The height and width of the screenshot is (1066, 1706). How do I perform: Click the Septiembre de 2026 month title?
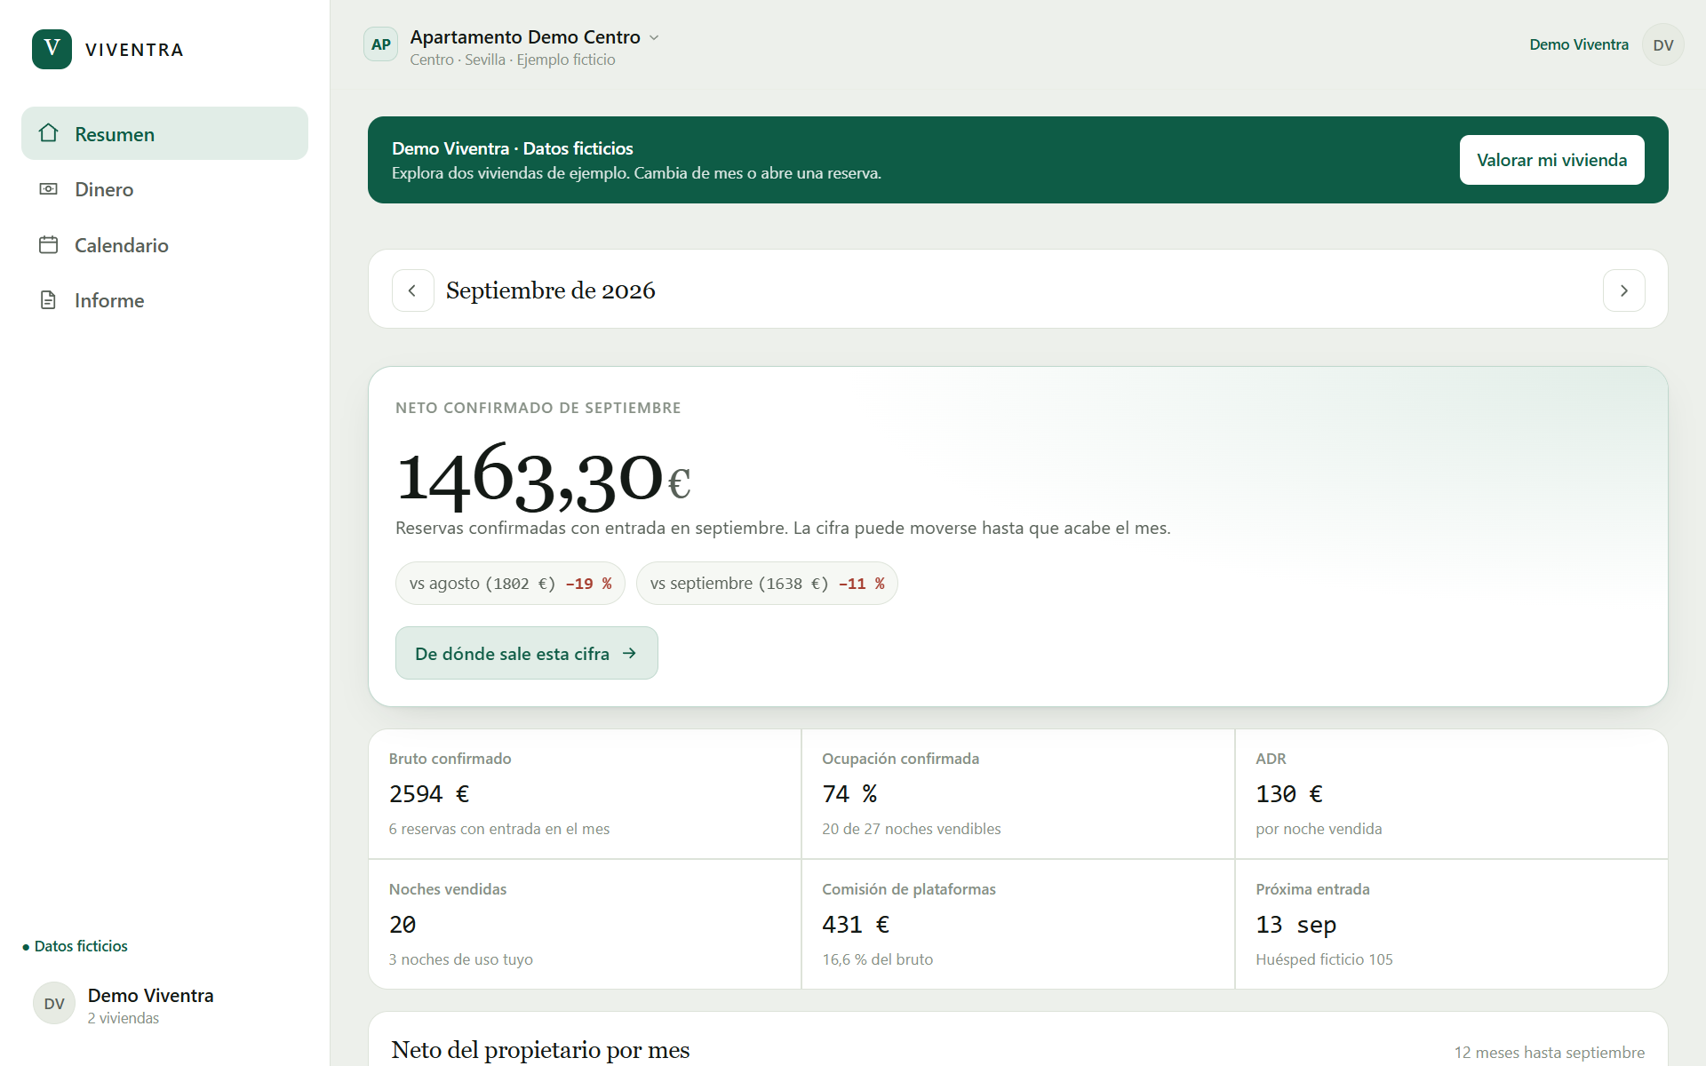pos(551,290)
